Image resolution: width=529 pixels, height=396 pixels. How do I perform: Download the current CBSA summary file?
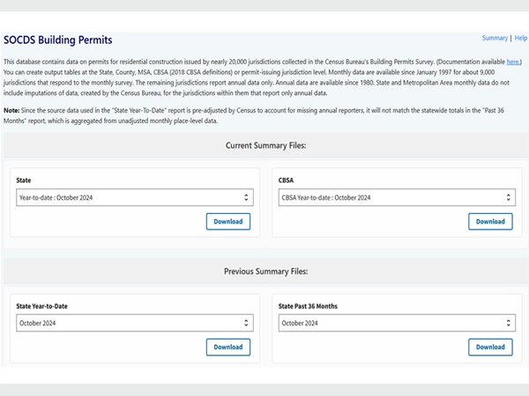(x=490, y=222)
